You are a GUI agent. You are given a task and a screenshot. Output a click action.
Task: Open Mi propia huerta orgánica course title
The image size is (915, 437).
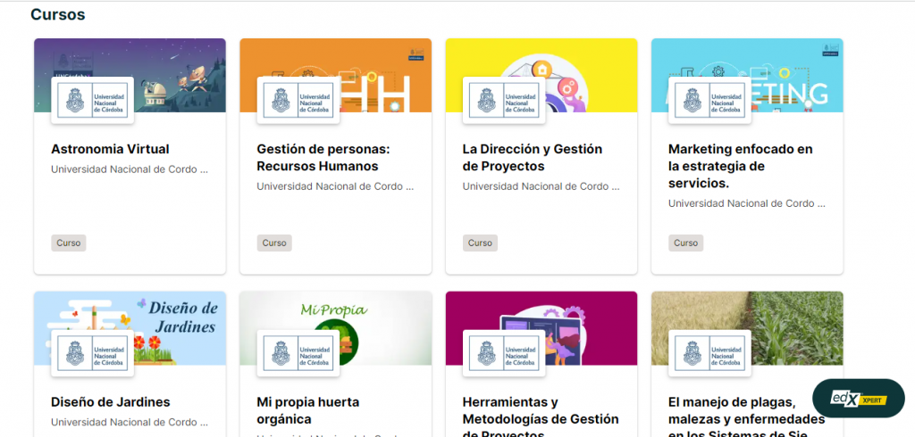308,411
